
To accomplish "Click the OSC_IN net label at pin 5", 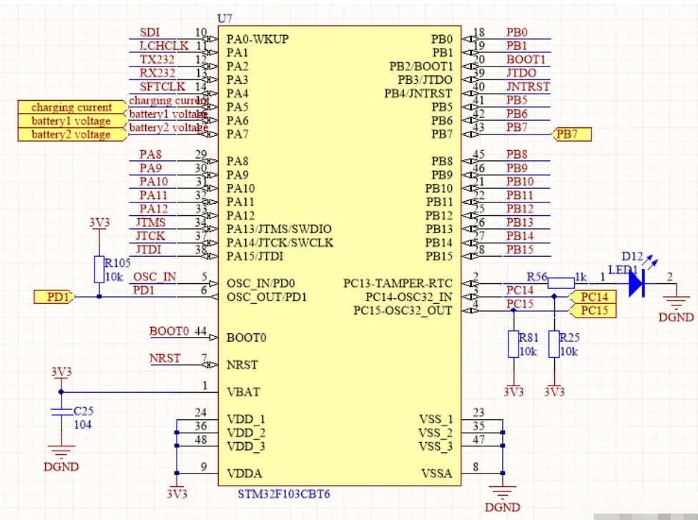I will pos(155,277).
